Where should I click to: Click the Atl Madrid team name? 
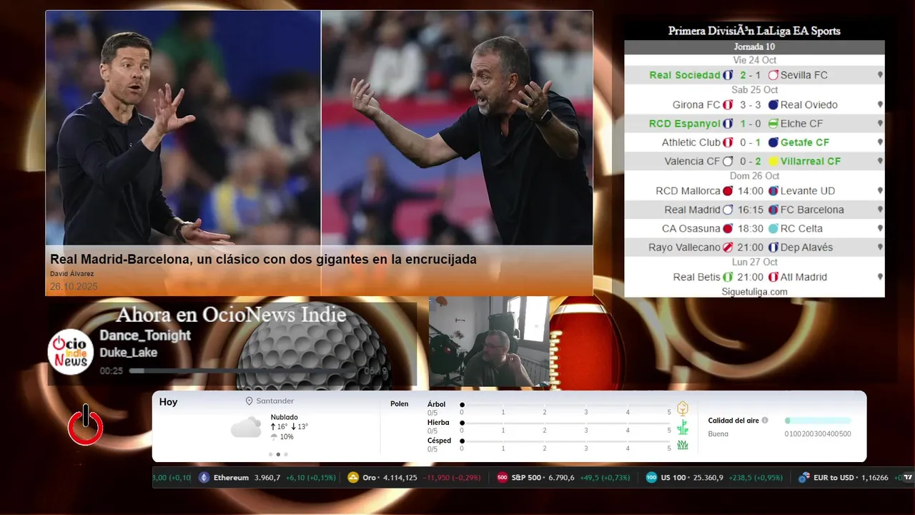coord(803,277)
